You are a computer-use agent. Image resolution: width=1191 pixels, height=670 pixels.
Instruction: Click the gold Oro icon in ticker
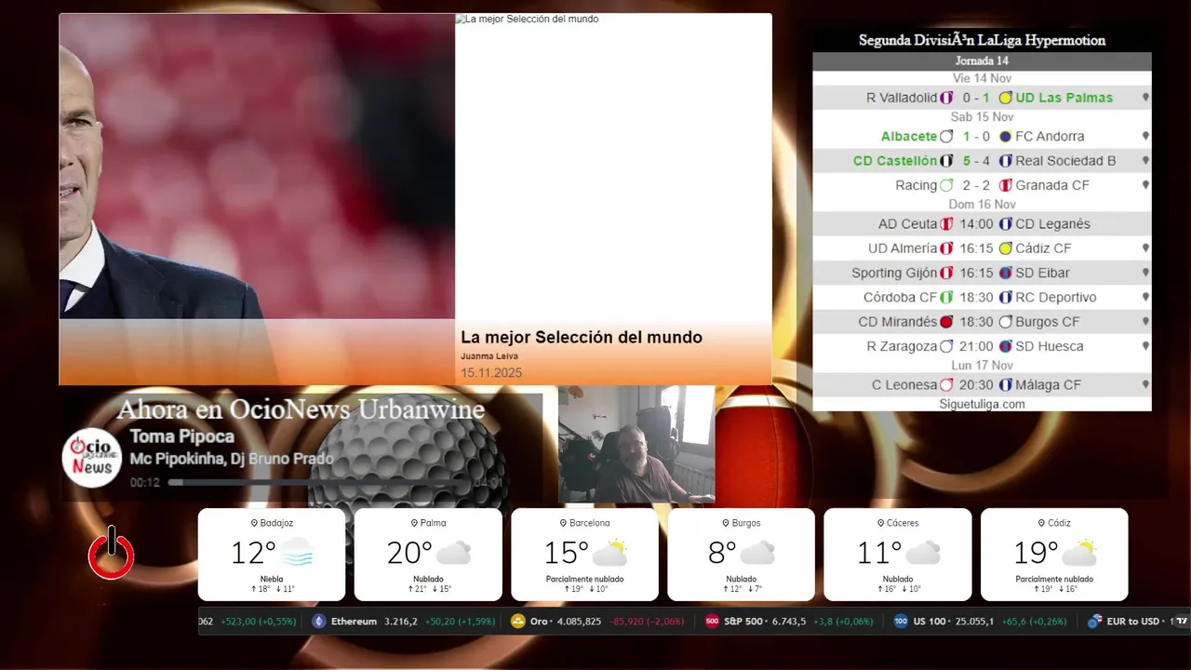coord(518,622)
